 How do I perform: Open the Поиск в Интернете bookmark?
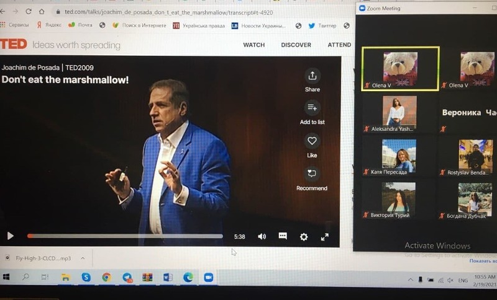click(139, 25)
